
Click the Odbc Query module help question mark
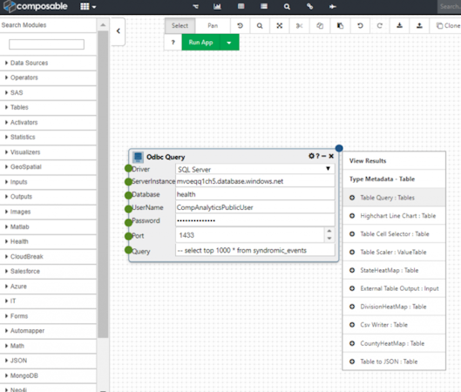[318, 156]
